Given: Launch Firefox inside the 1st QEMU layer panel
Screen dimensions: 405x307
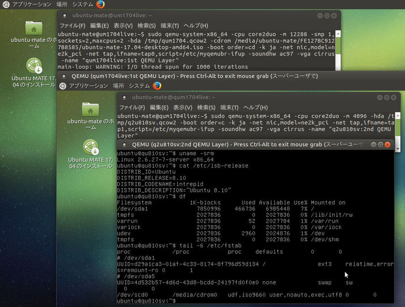Looking at the screenshot, I should pyautogui.click(x=157, y=86).
